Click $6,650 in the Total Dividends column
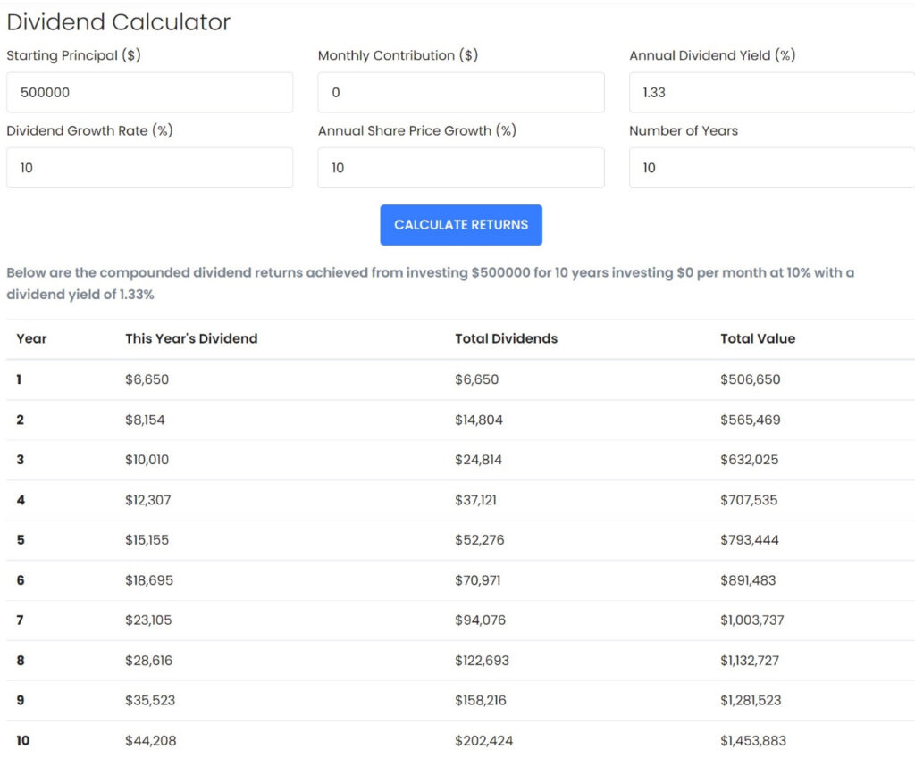This screenshot has height=766, width=915. tap(477, 379)
